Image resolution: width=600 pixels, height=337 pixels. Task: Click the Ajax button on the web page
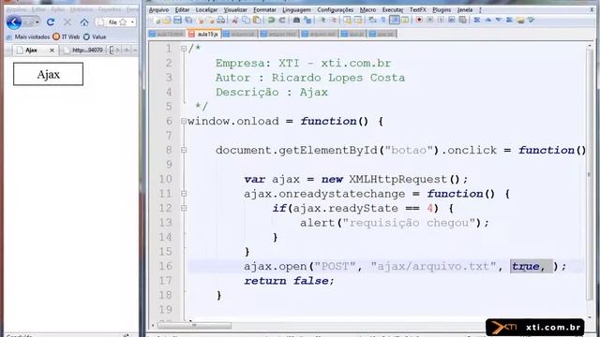pyautogui.click(x=48, y=74)
